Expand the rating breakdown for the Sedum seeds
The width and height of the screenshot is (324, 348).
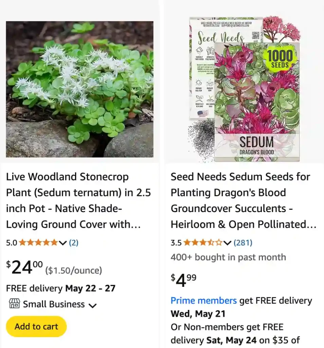227,243
